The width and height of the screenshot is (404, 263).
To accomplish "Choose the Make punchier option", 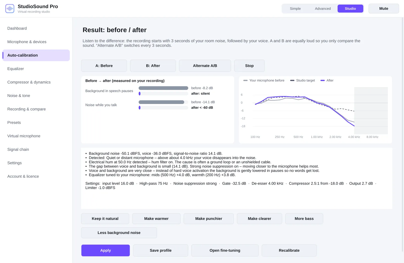I will (x=209, y=219).
